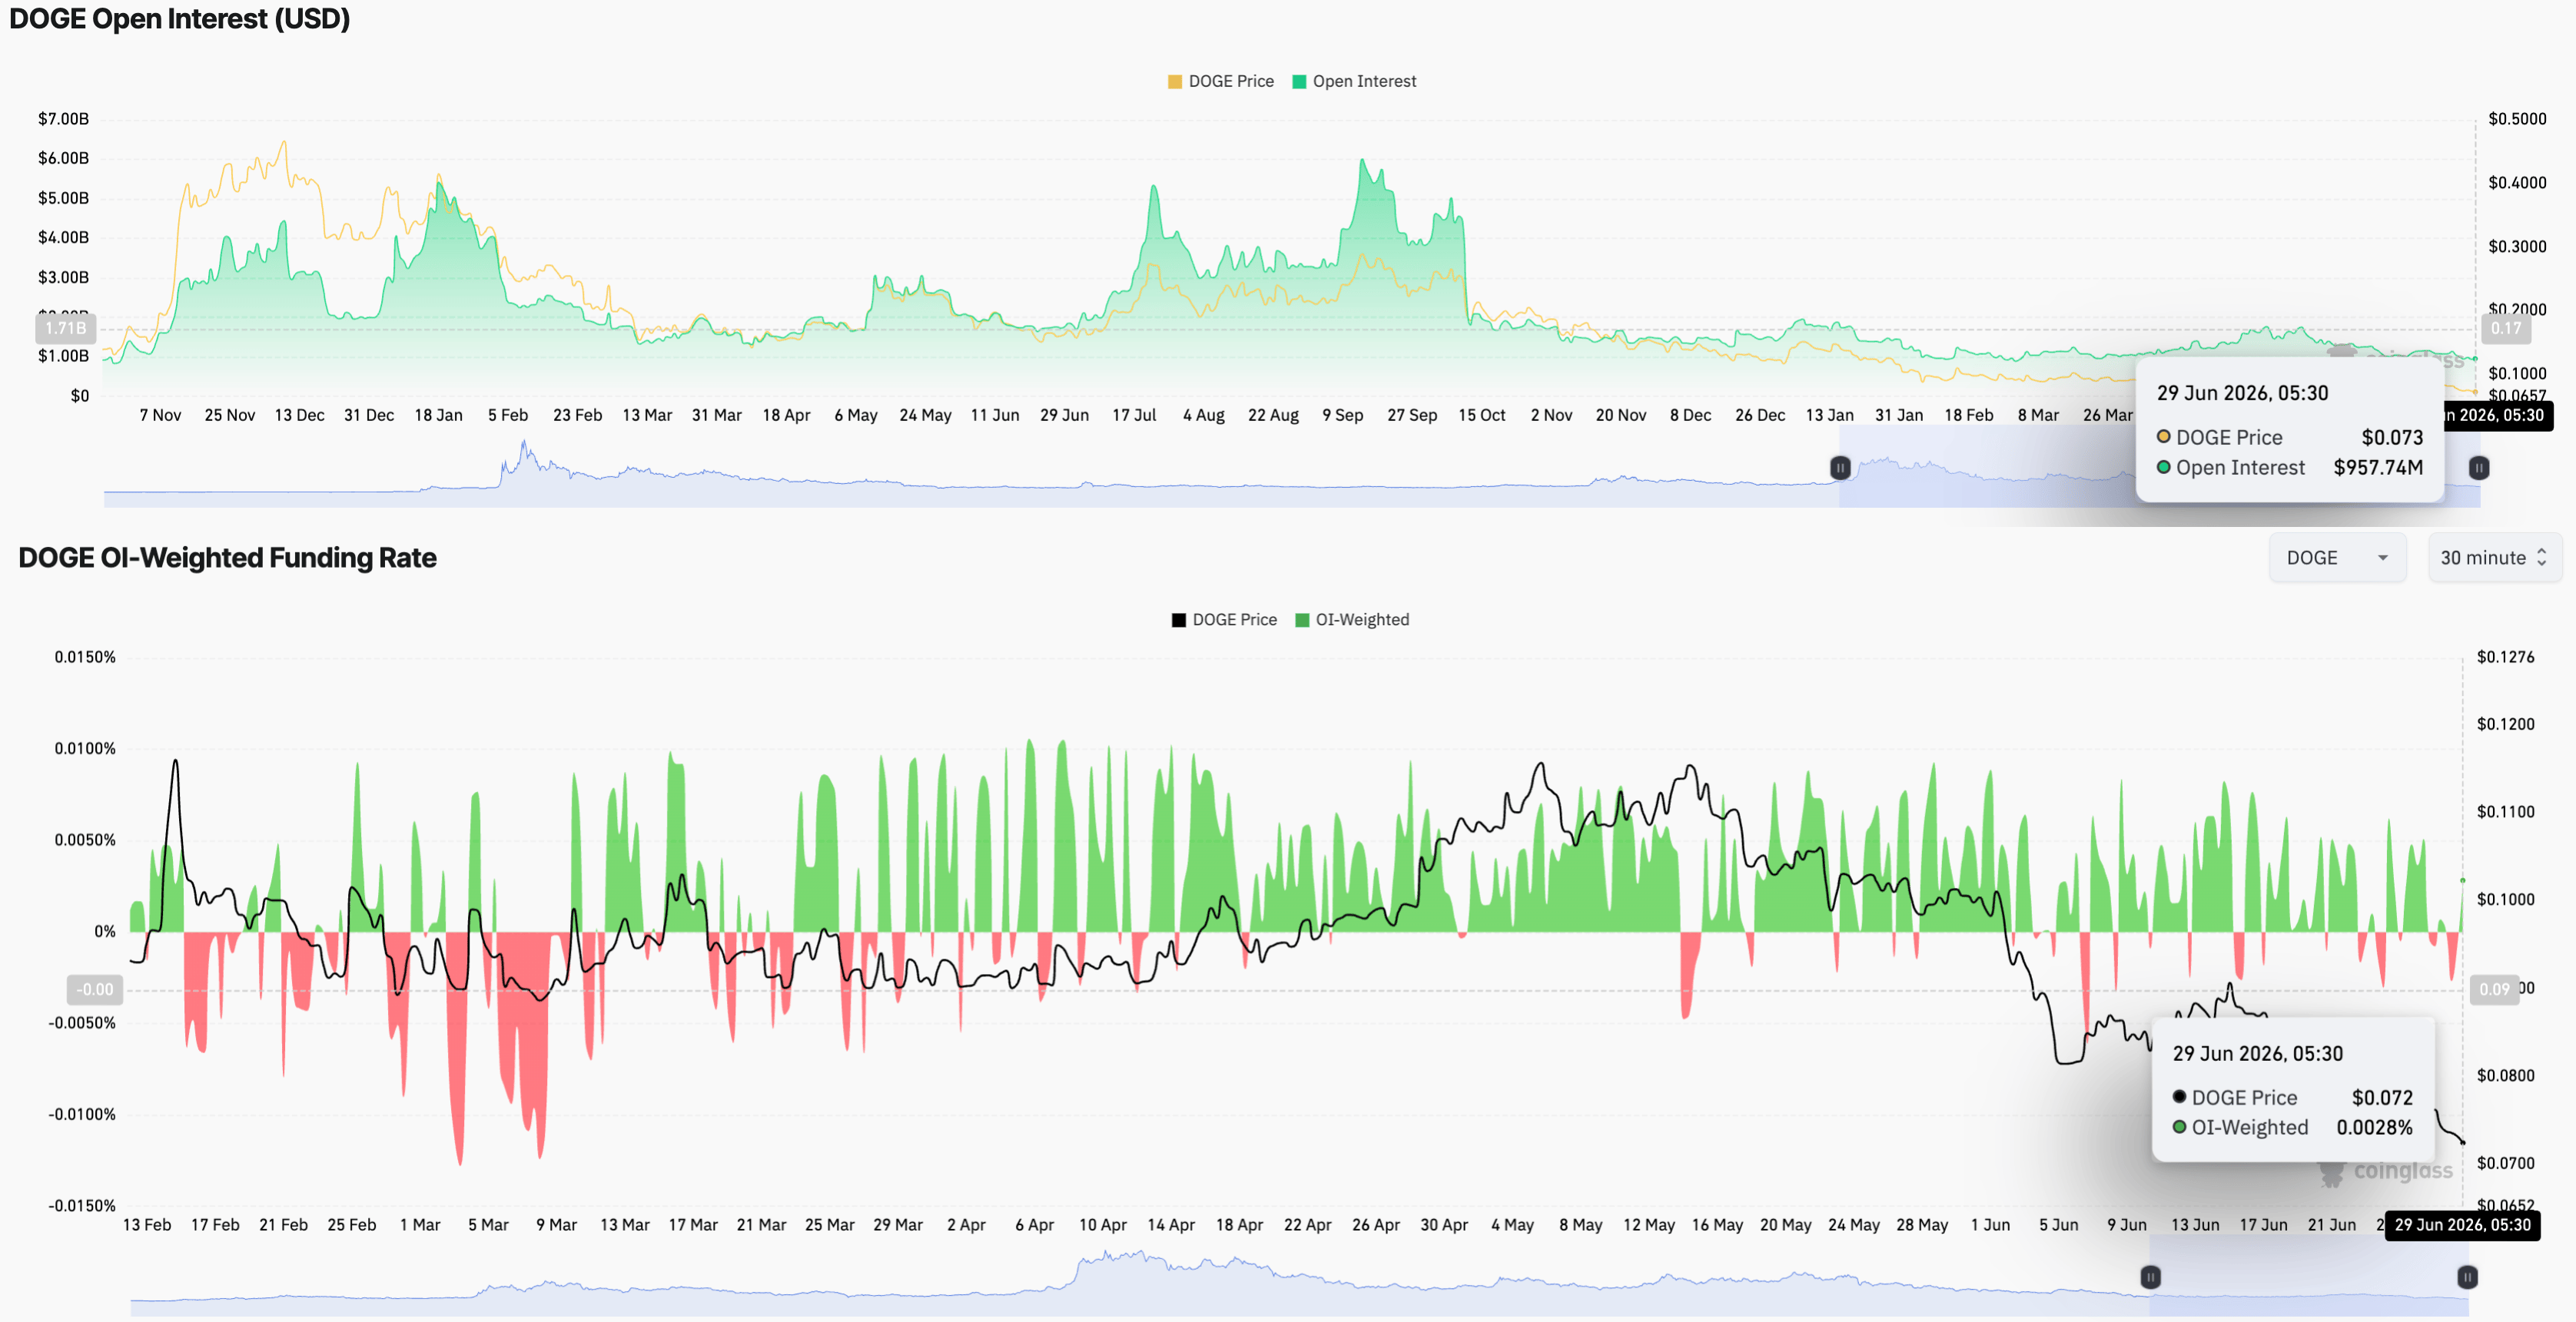Toggle the Open Interest legend series

pos(1354,81)
